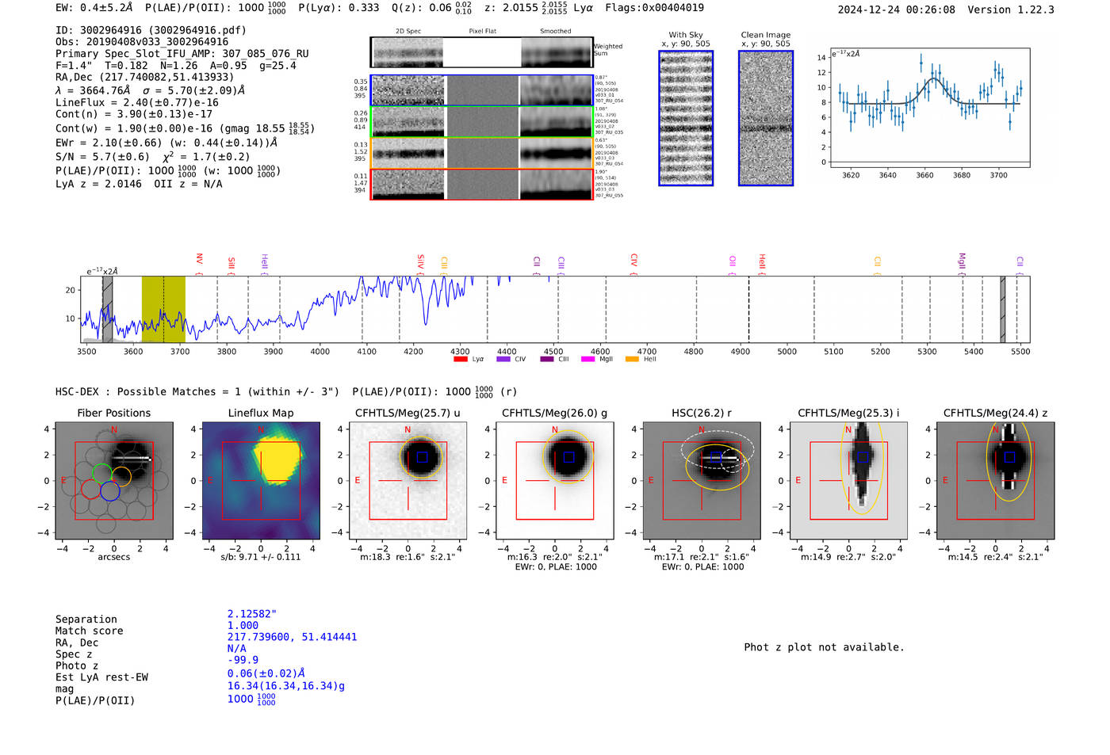Click the match score value 1.000
Image resolution: width=1110 pixels, height=755 pixels.
(x=243, y=625)
